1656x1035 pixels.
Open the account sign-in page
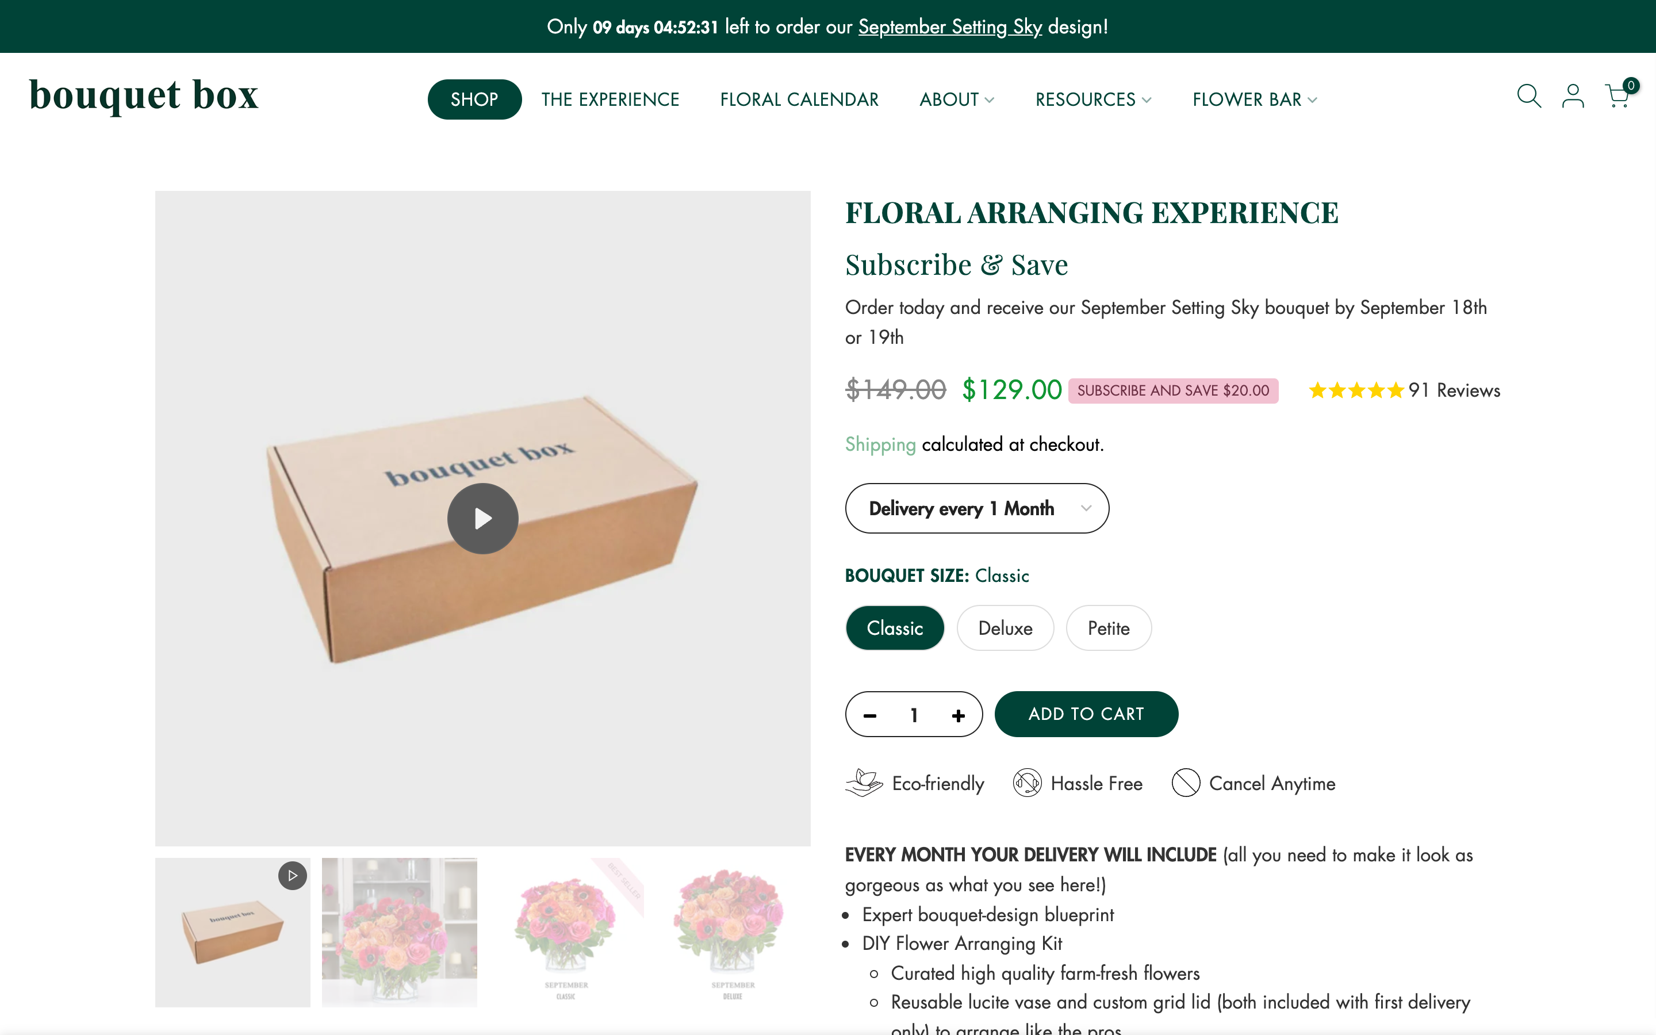tap(1573, 97)
